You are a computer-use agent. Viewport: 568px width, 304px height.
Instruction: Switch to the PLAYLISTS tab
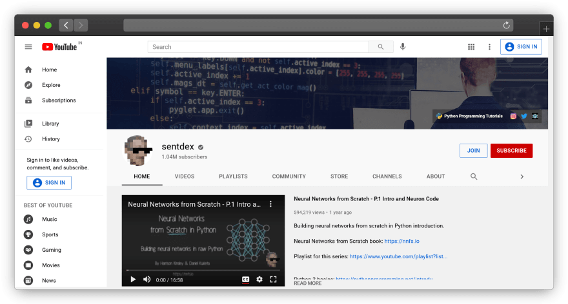coord(233,176)
